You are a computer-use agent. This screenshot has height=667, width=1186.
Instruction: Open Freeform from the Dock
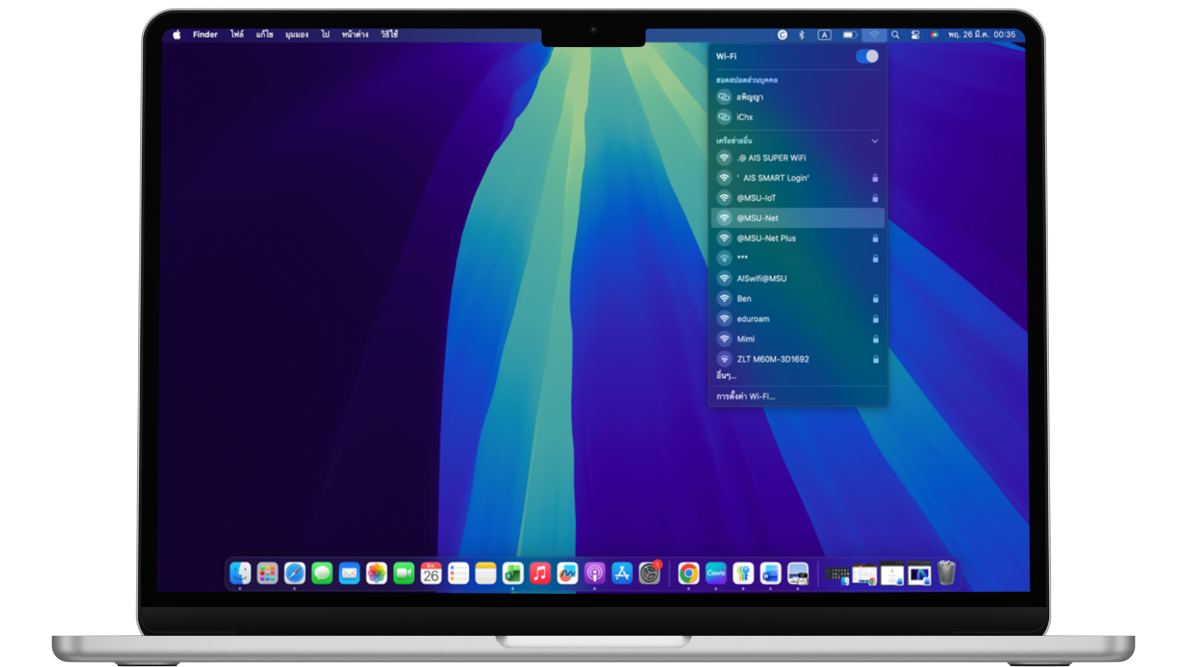point(567,574)
